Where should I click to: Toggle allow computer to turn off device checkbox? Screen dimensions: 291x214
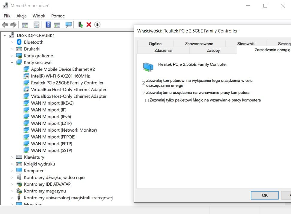(144, 83)
